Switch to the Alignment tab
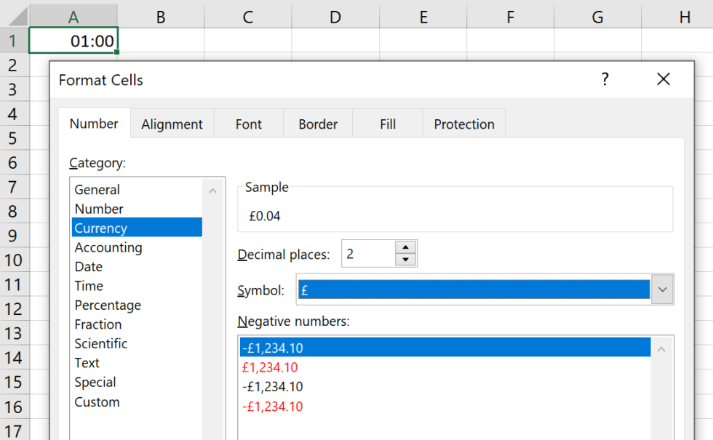 (172, 124)
